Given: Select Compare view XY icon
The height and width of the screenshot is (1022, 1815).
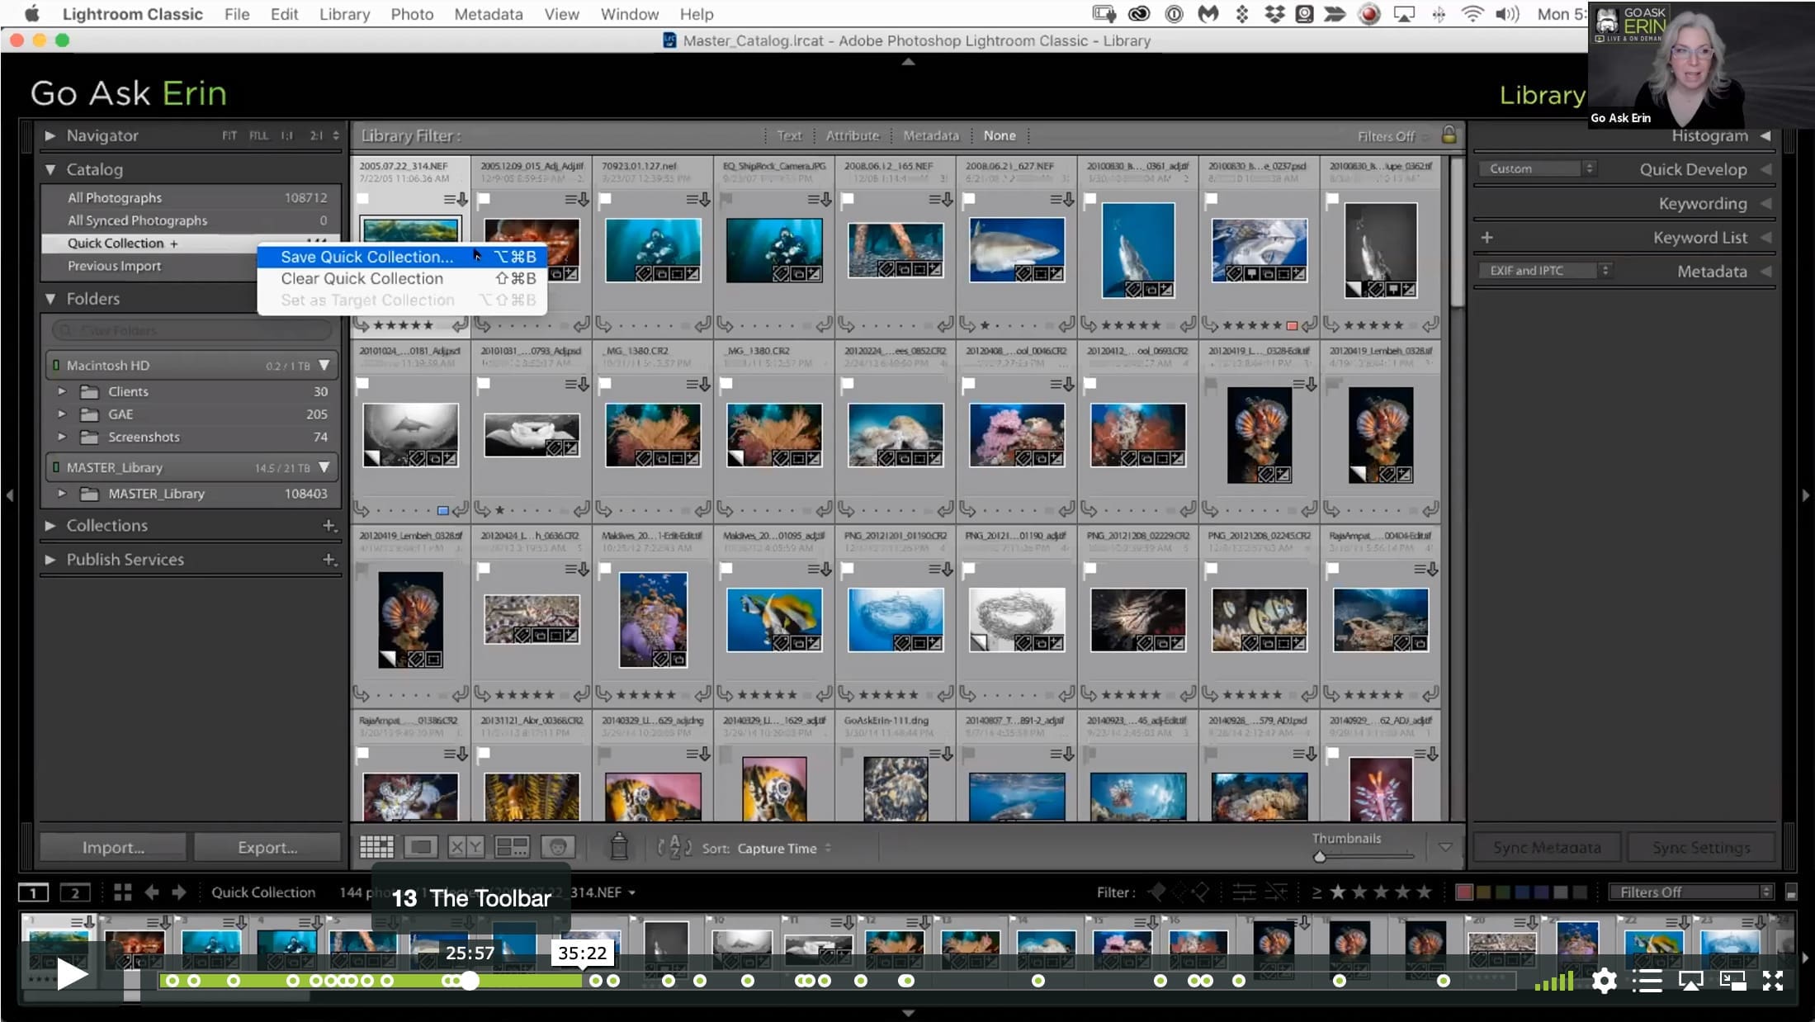Looking at the screenshot, I should 466,847.
